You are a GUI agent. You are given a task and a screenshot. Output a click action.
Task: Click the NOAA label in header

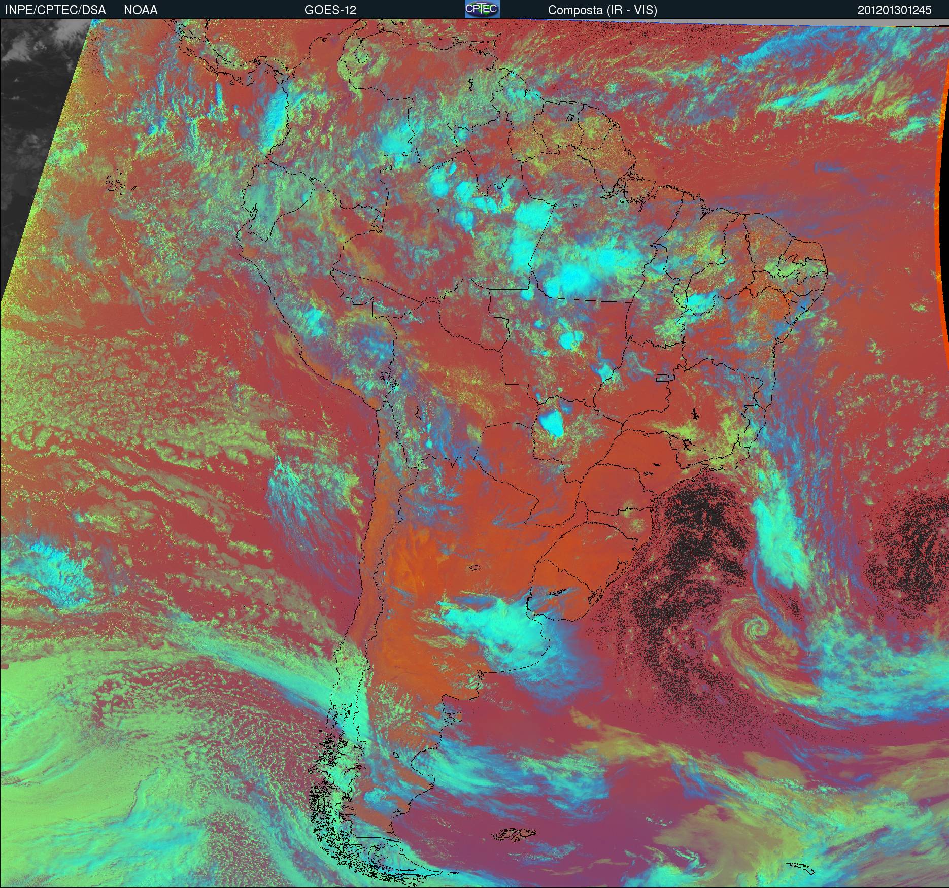pyautogui.click(x=141, y=10)
